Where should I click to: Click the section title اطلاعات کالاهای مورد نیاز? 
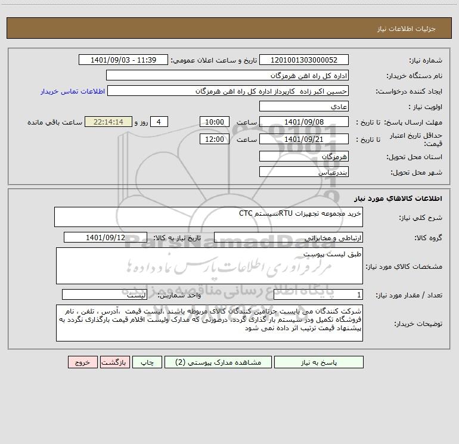(x=398, y=198)
